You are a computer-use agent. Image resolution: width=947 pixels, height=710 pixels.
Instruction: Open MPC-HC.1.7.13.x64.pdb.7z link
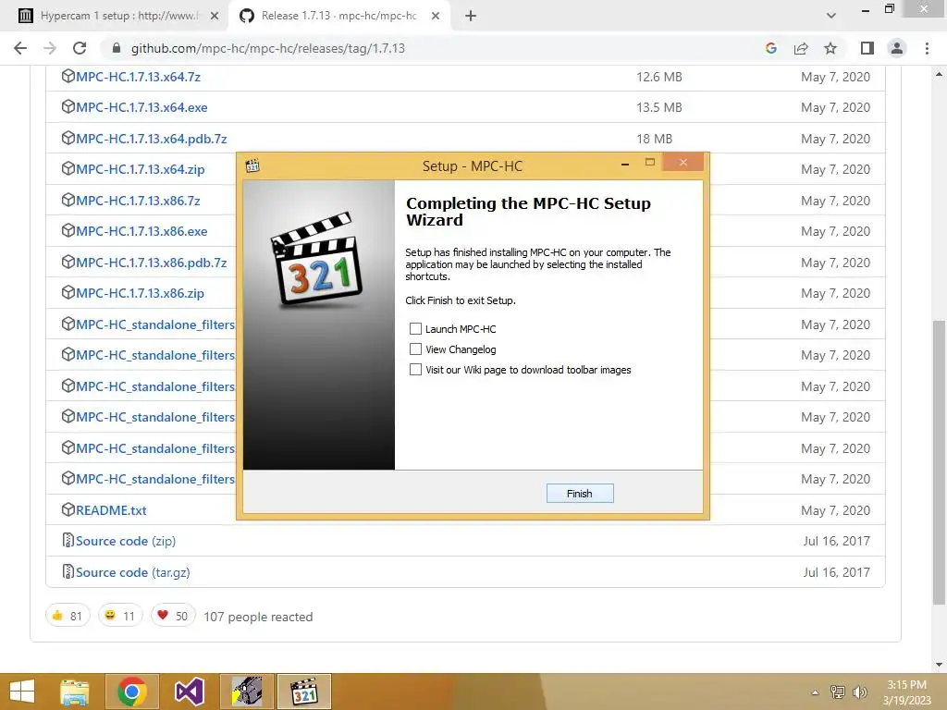(151, 139)
